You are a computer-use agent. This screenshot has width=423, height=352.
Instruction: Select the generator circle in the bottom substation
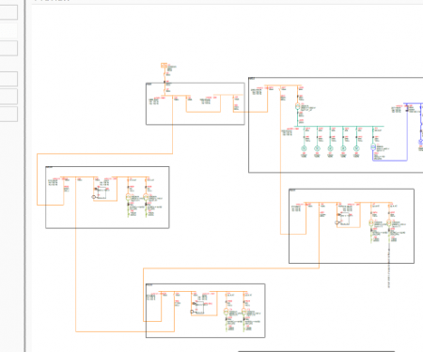click(x=192, y=312)
